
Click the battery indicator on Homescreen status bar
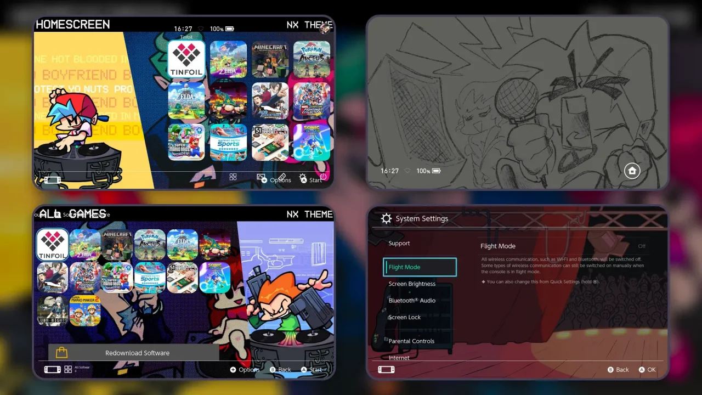pyautogui.click(x=229, y=29)
